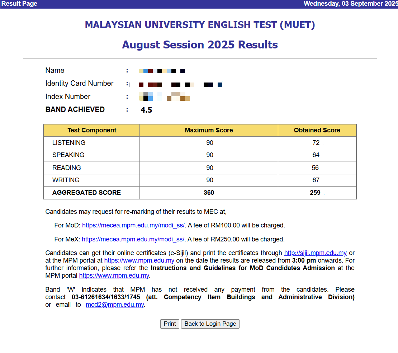Screen dimensions: 398x353
Task: Click the Back to Login Page button
Action: coord(210,324)
